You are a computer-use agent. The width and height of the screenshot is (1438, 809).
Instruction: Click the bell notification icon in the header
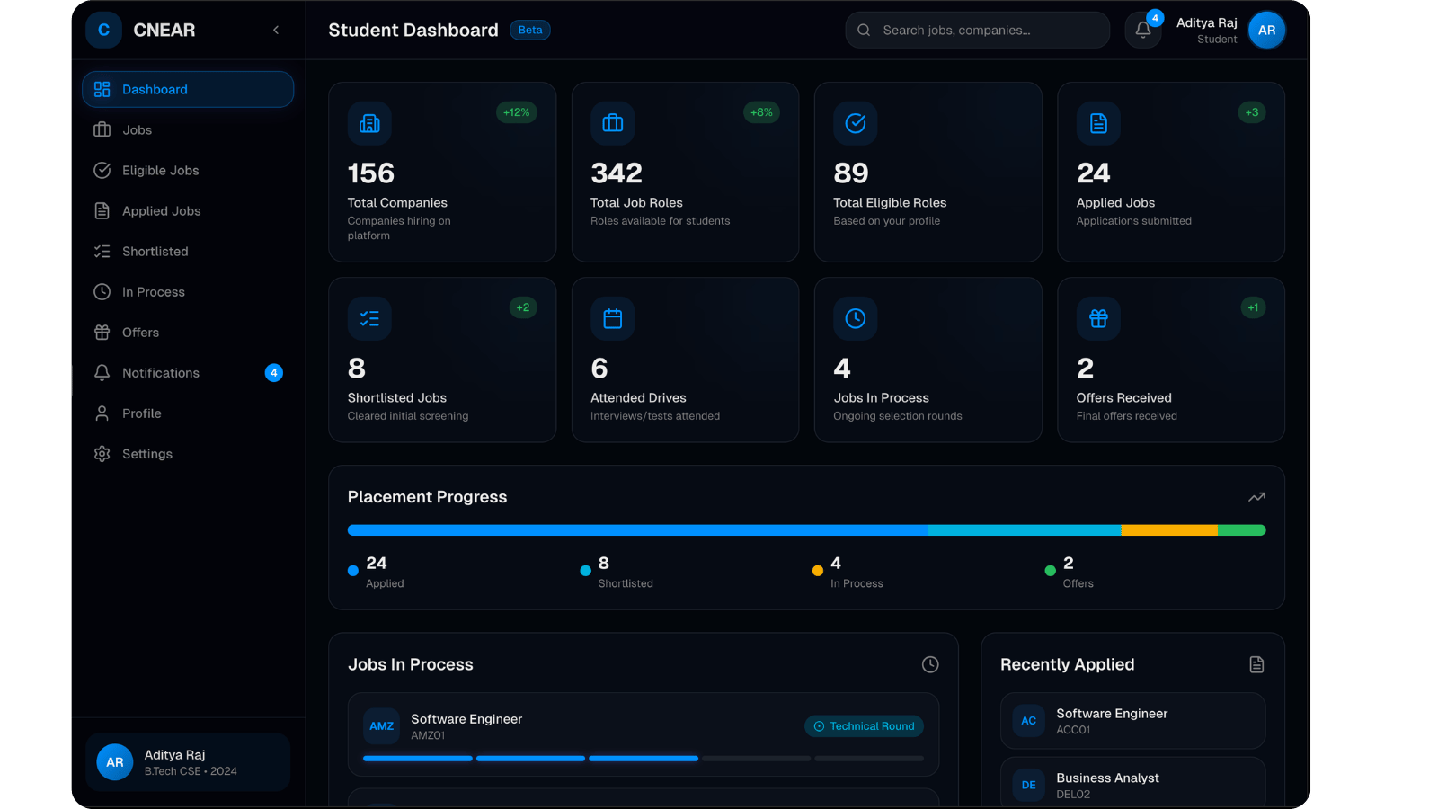[x=1141, y=30]
